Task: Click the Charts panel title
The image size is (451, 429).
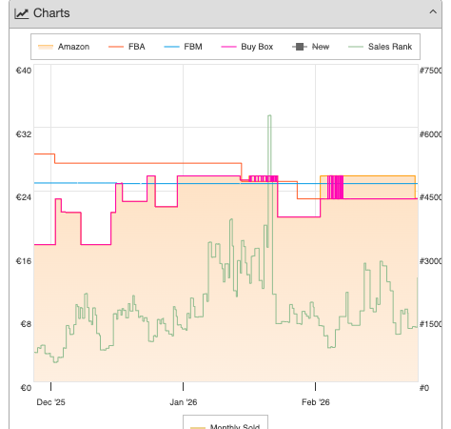Action: [51, 13]
